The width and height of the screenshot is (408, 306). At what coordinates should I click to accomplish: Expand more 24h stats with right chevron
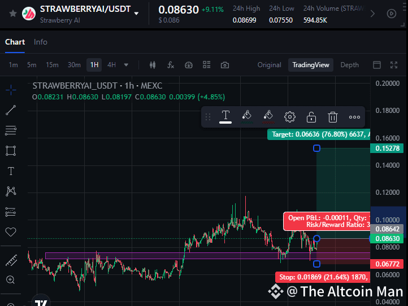(x=372, y=14)
